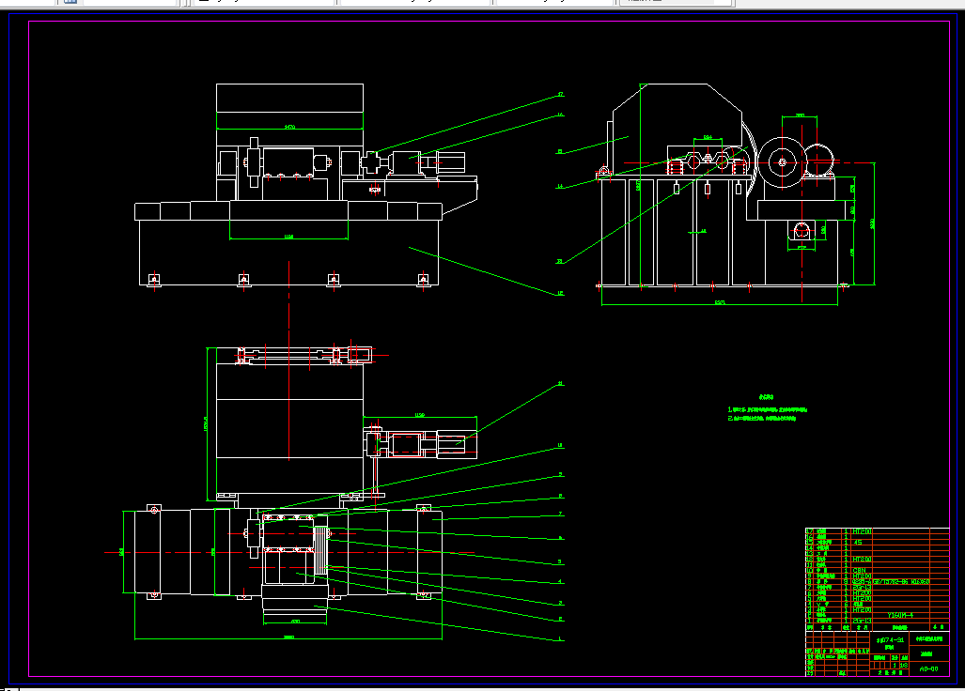
Task: Click the "Y160M-4" text in the parts list
Action: 900,615
